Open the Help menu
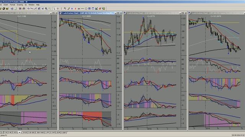This screenshot has width=245, height=137. pos(38,5)
